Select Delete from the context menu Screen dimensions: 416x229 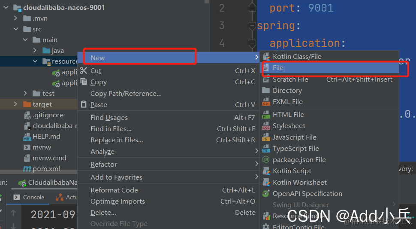168,213
